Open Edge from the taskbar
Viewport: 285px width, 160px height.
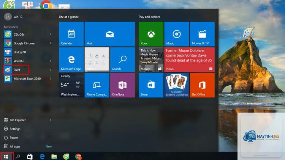[x=42, y=156]
